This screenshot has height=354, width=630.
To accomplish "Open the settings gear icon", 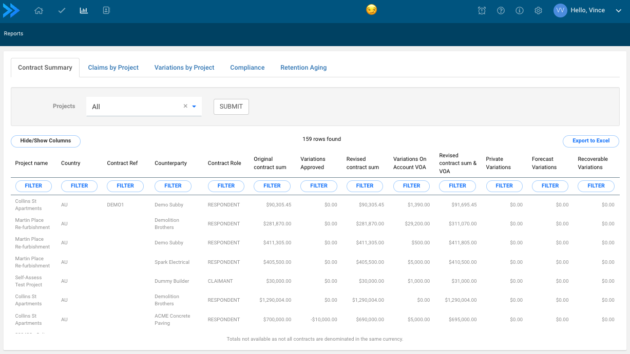I will 538,10.
